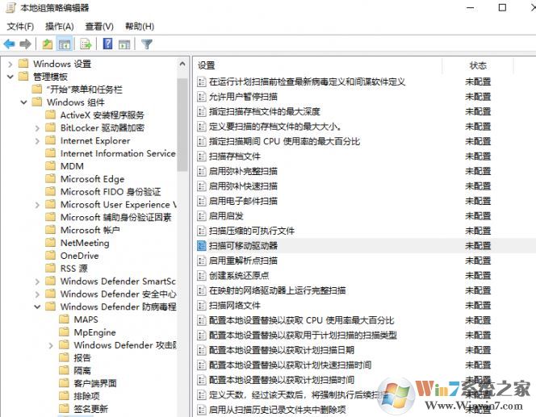536x417 pixels.
Task: Expand Windows Defender 安全中心 node
Action: click(x=37, y=294)
